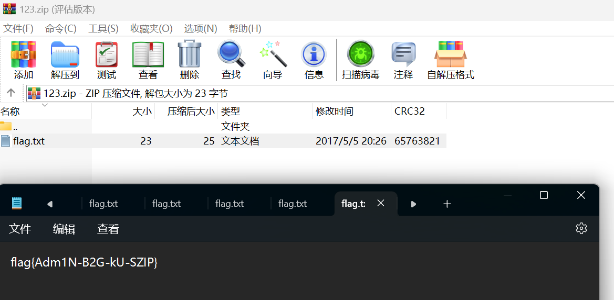
Task: Click the WinRAR title bar icon
Action: (9, 8)
